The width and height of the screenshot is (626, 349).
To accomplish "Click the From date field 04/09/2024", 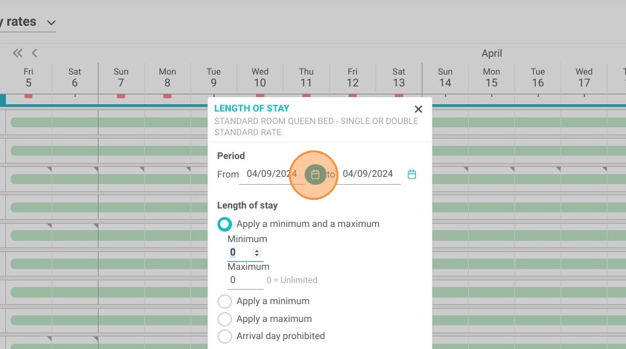I will point(272,174).
